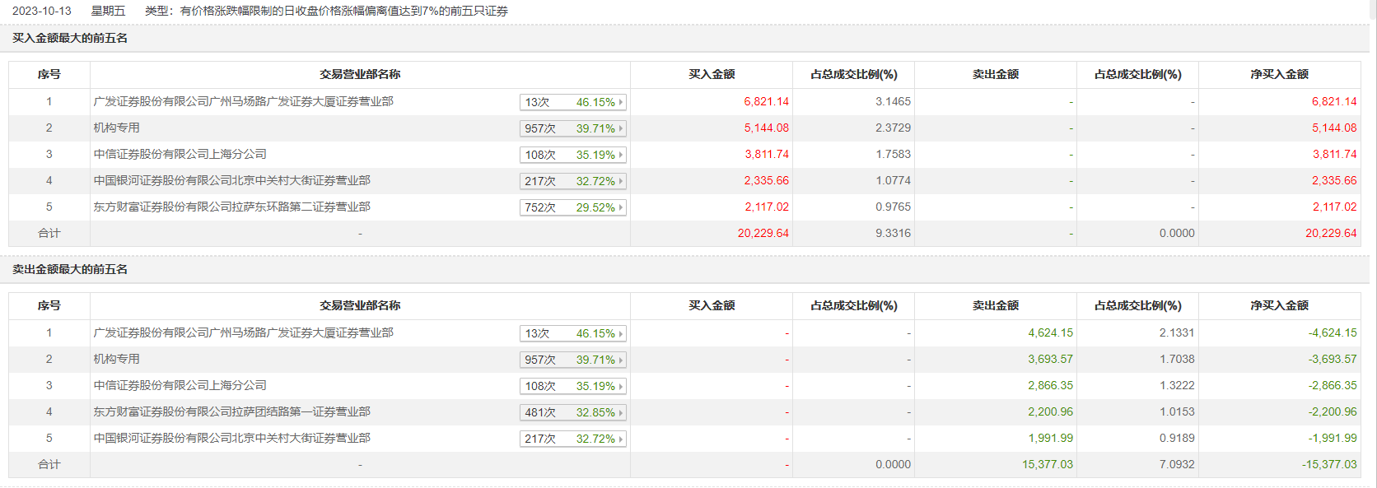Open 中信证券上海分公司 link in sell table
The image size is (1377, 488).
coord(180,385)
